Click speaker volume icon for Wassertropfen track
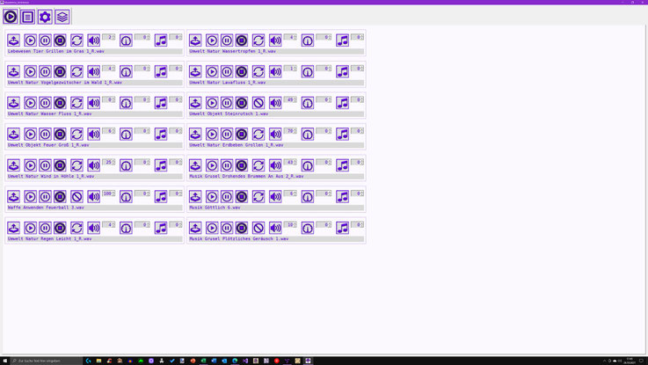 click(x=276, y=40)
